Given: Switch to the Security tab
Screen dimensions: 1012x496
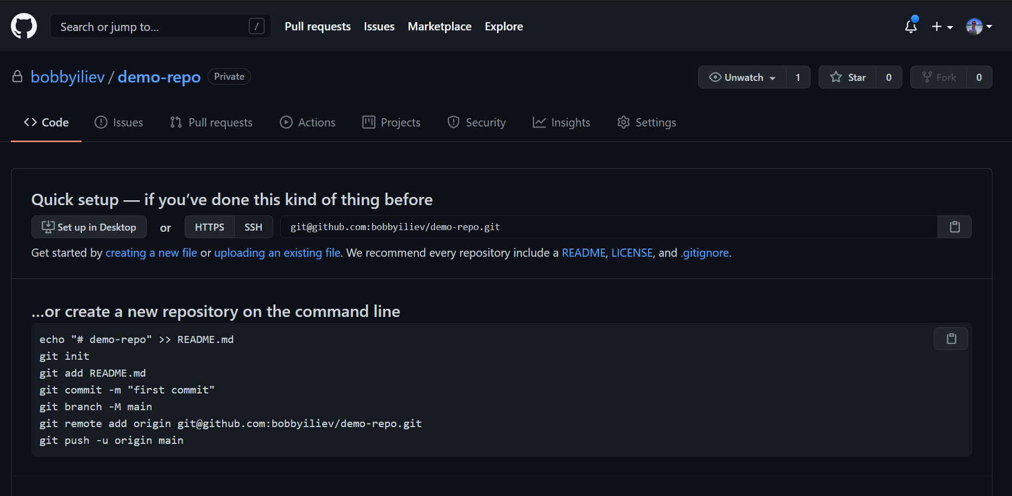Looking at the screenshot, I should pyautogui.click(x=476, y=123).
